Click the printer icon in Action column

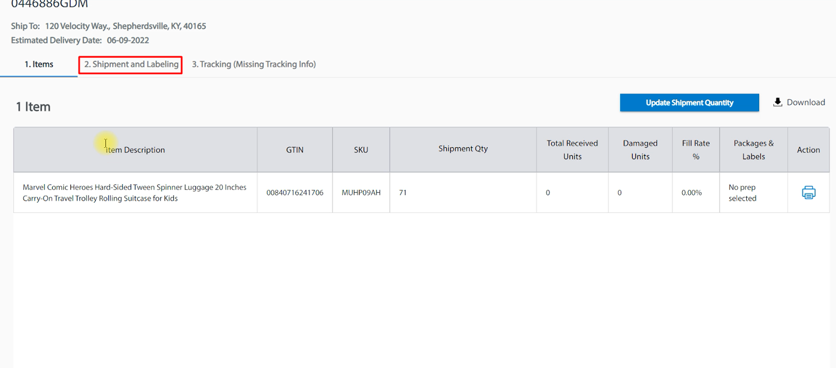808,193
